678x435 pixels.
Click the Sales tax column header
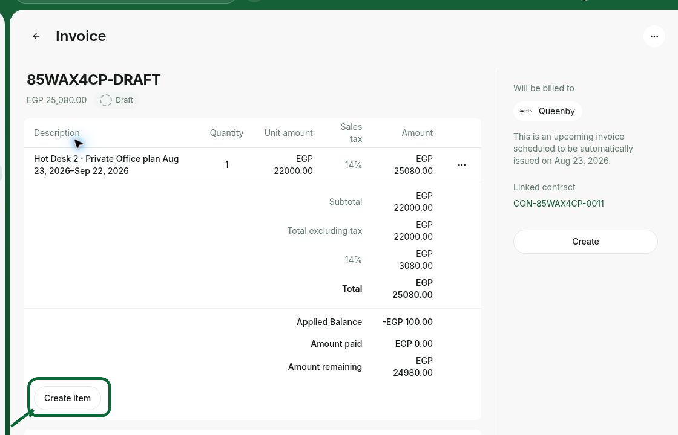click(351, 133)
